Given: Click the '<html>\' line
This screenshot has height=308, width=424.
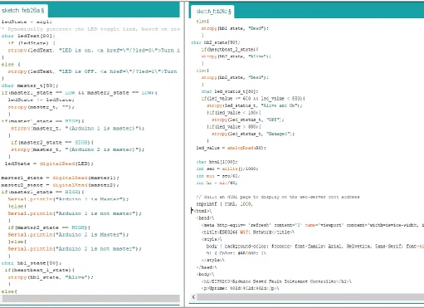Looking at the screenshot, I should [202, 211].
